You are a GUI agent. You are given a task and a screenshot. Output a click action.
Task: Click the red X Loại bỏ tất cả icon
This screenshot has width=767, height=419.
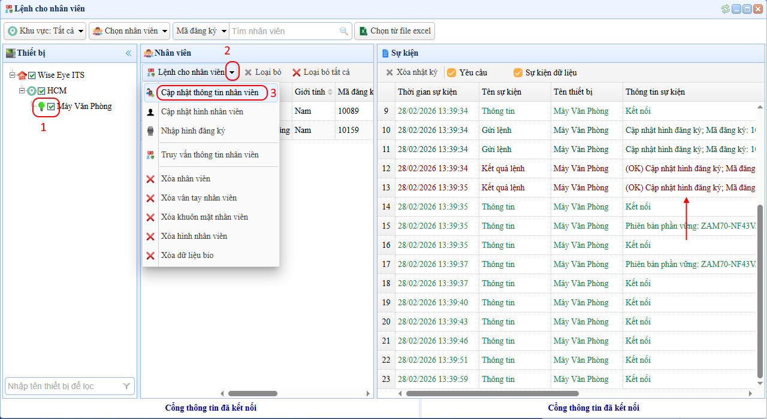tap(297, 72)
